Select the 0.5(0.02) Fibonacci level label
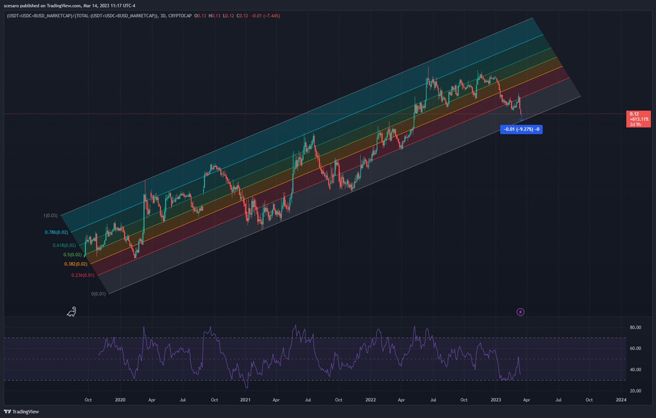Screen dimensions: 656x418 (x=73, y=255)
